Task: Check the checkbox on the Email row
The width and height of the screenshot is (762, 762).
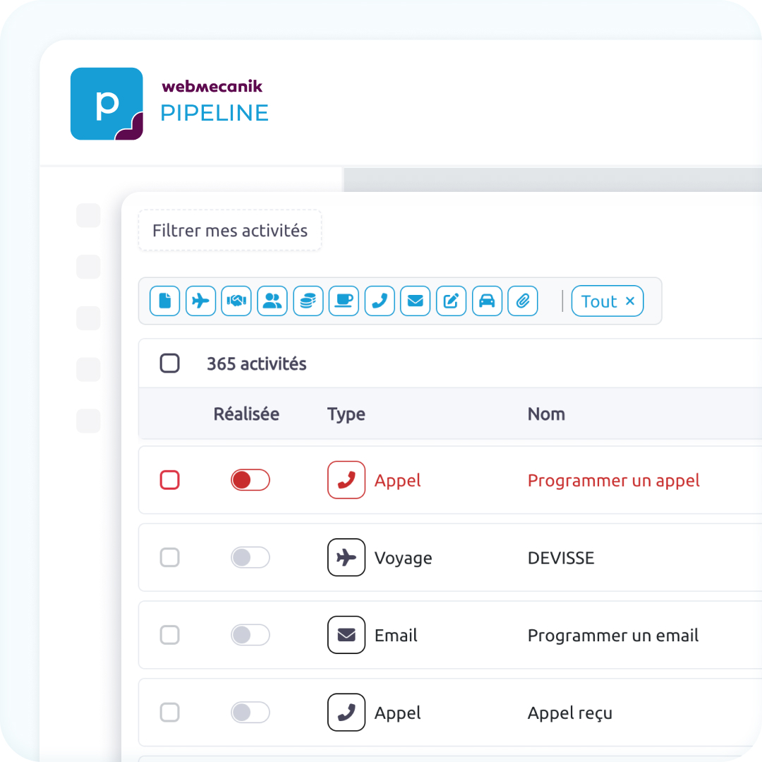Action: (169, 635)
